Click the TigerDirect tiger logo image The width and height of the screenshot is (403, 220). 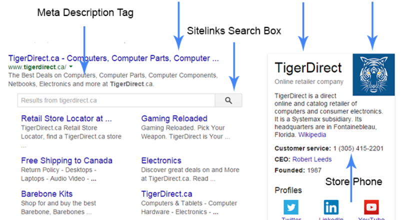click(x=373, y=74)
